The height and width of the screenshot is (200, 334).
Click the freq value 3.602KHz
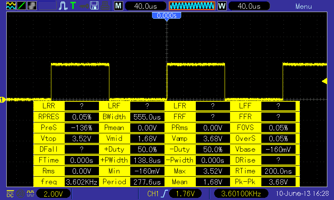point(81,182)
